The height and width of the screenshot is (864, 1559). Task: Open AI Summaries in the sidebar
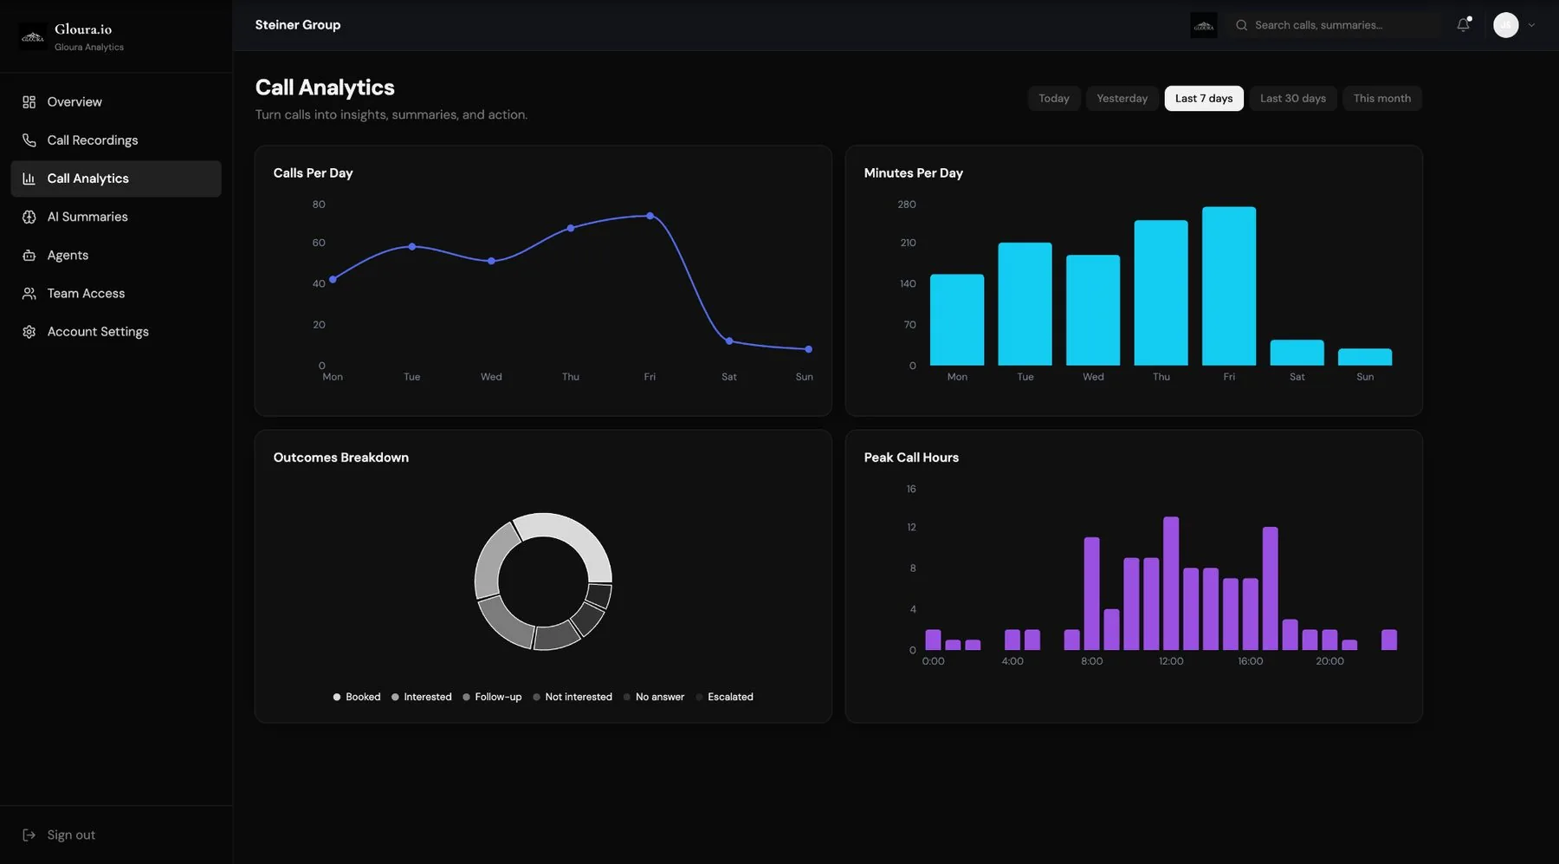(x=116, y=217)
